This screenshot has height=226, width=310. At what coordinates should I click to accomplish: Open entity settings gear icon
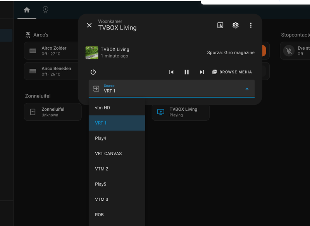[x=236, y=25]
